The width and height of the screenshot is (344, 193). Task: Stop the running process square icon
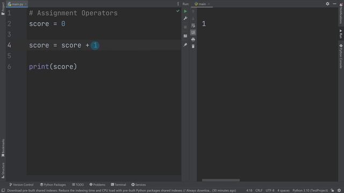click(185, 27)
